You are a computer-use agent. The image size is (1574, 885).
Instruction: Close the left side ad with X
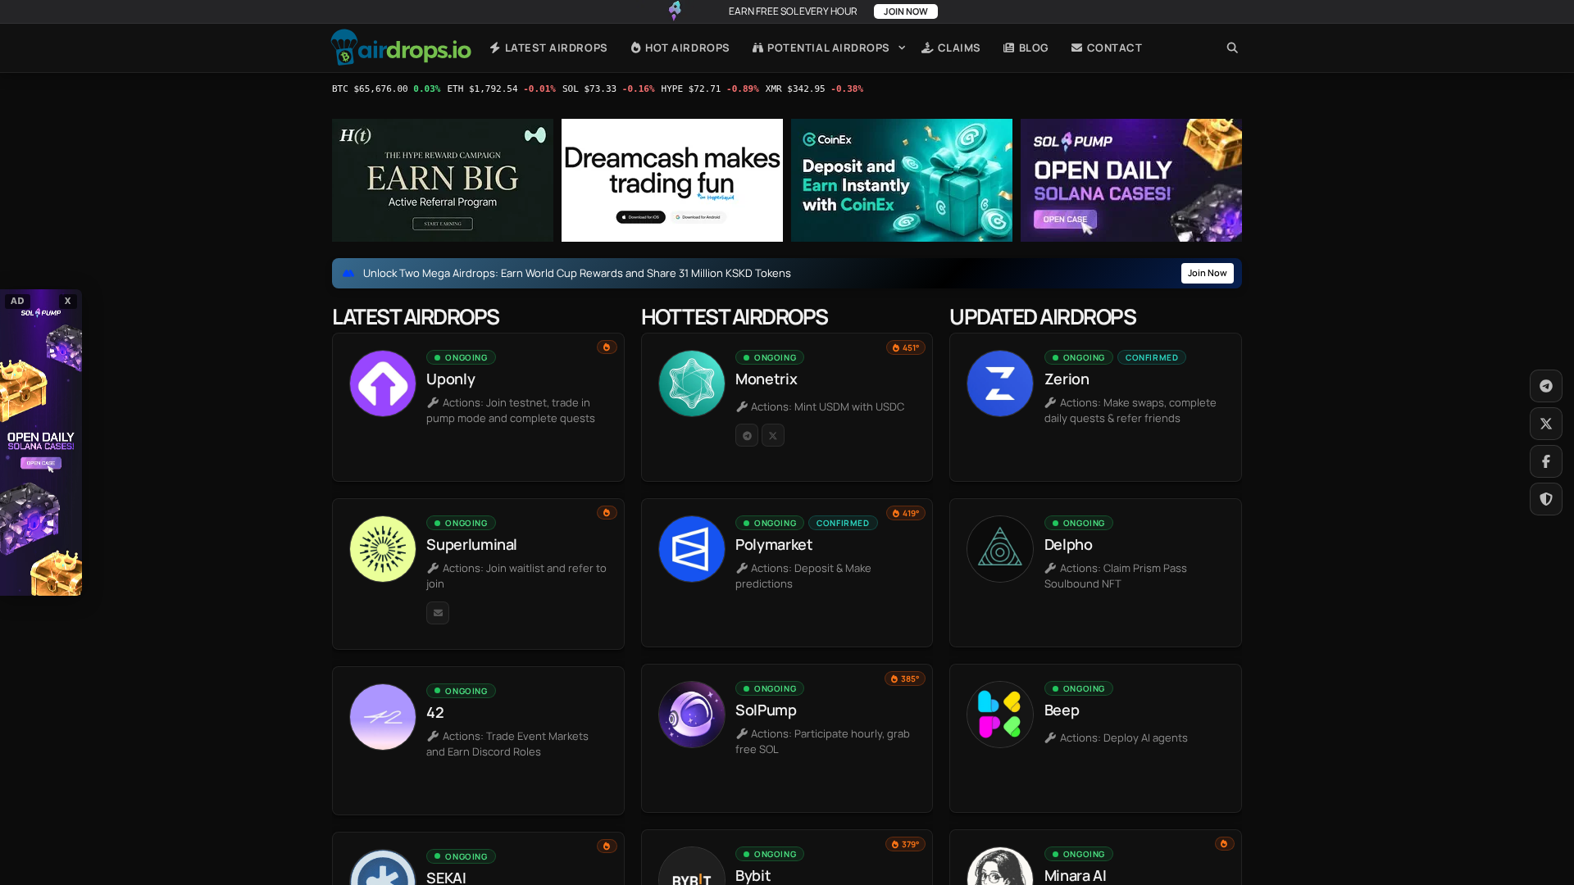click(x=68, y=301)
